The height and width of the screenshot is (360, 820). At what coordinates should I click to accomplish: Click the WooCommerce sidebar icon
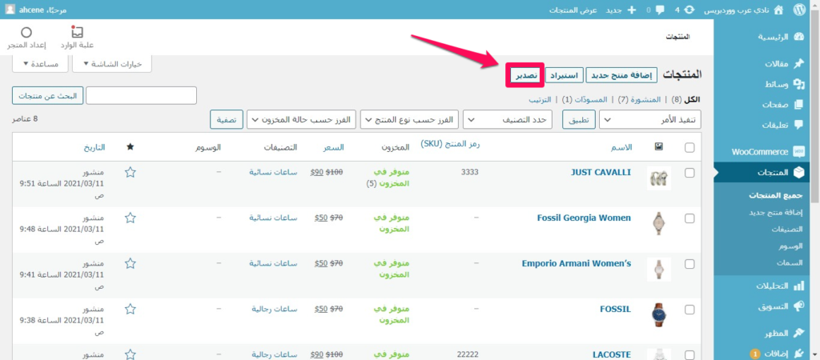[798, 151]
